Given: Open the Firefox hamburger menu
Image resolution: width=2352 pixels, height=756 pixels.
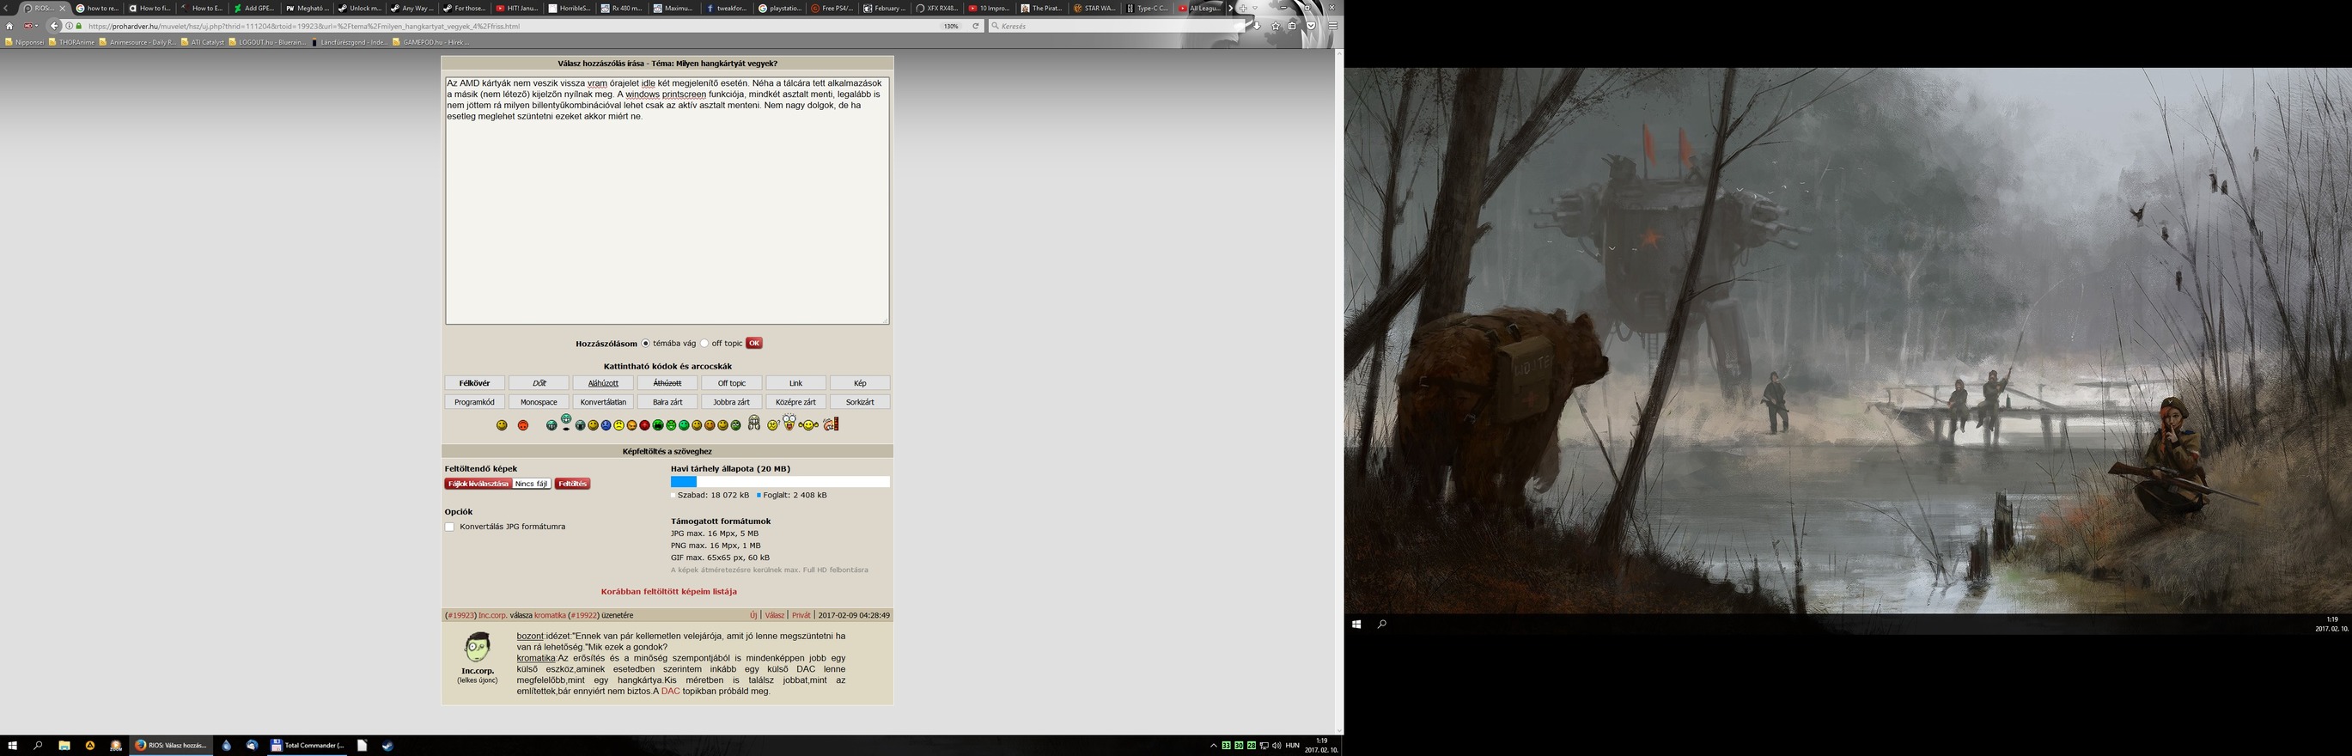Looking at the screenshot, I should pyautogui.click(x=1333, y=26).
